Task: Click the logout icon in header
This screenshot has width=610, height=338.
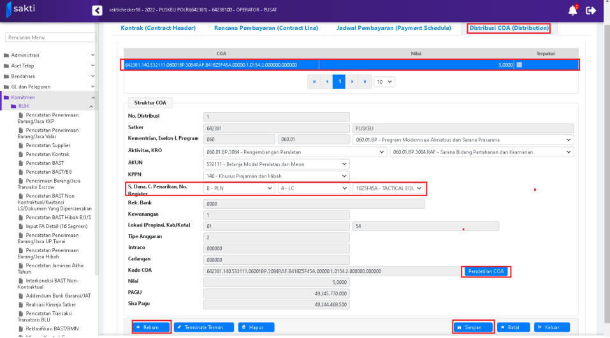Action: coord(591,10)
